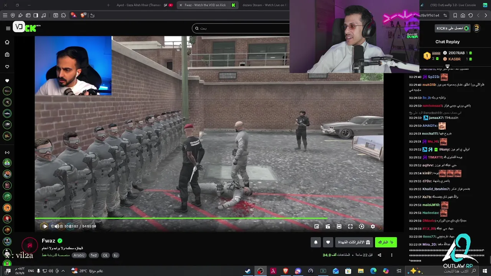Toggle theater mode in video player
Screen dimensions: 491x276
tap(339, 227)
